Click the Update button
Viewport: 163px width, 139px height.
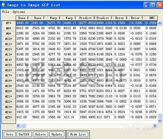pos(57,134)
